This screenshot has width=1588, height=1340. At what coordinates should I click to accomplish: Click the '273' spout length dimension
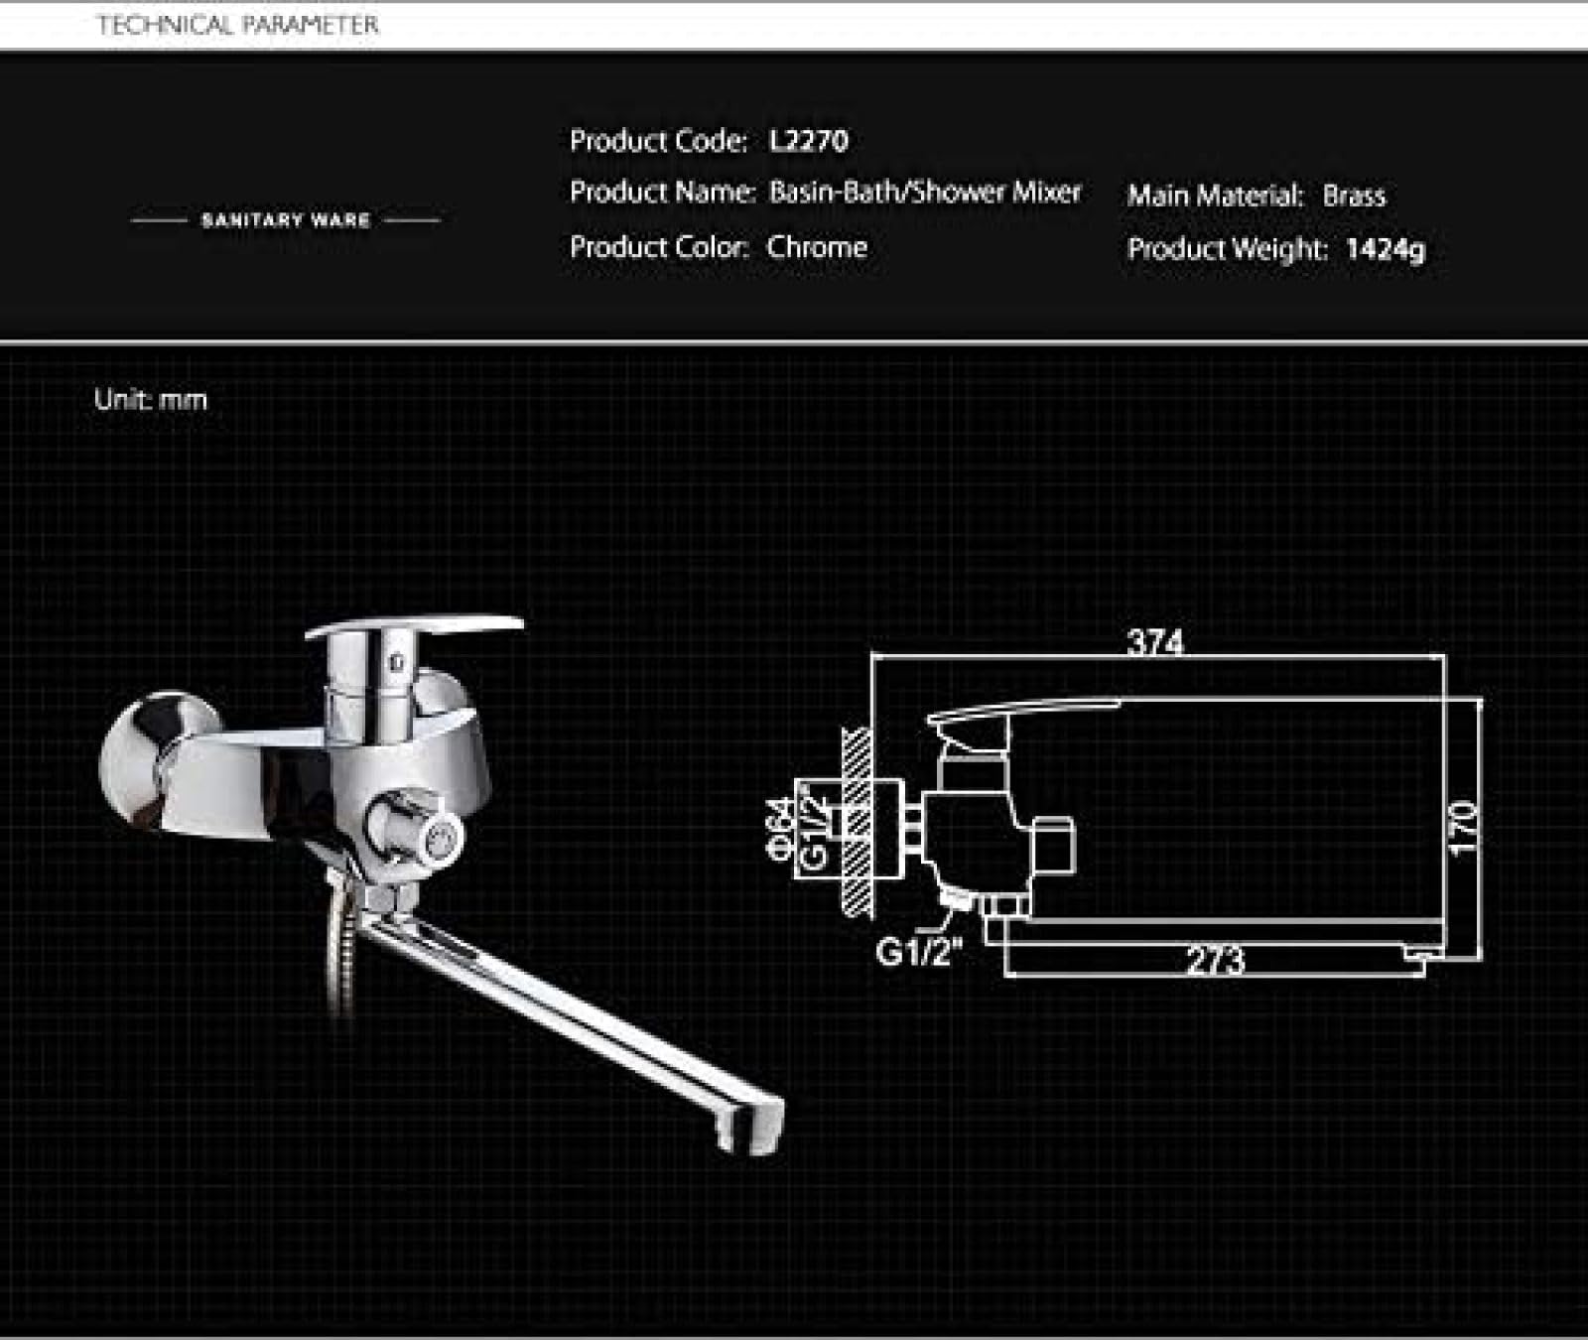1216,960
